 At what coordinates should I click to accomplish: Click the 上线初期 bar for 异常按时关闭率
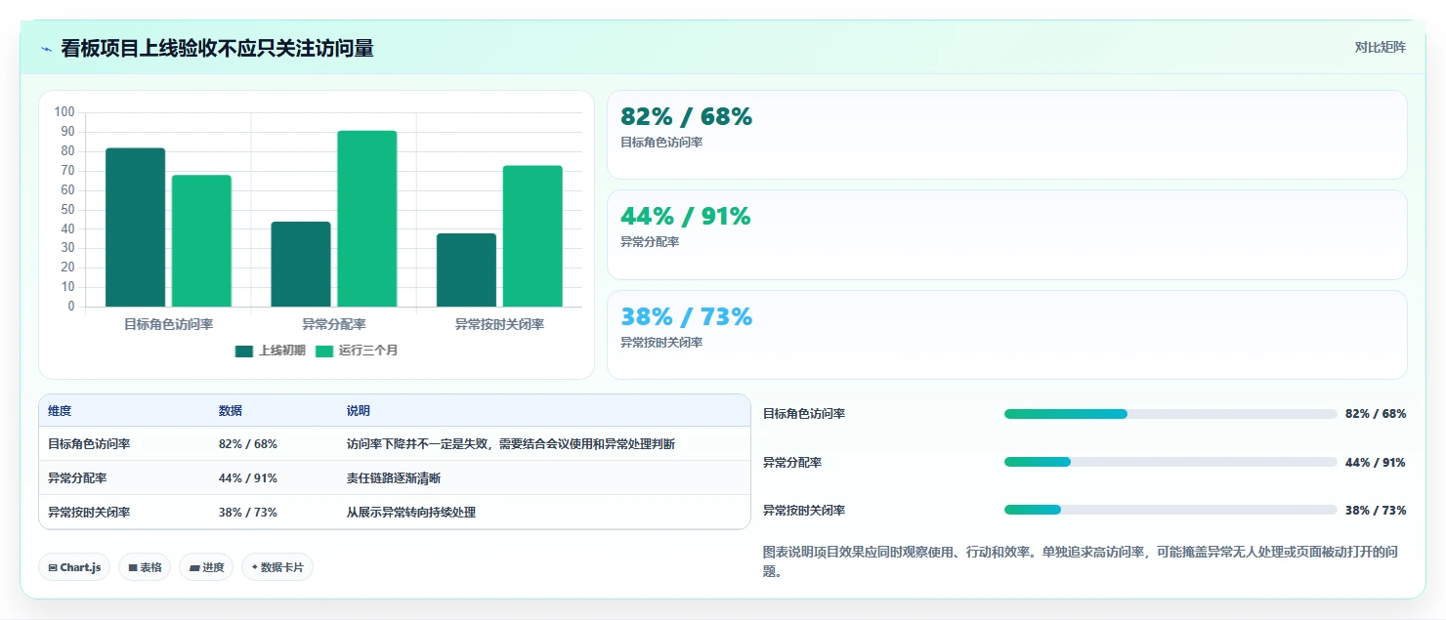pos(466,270)
